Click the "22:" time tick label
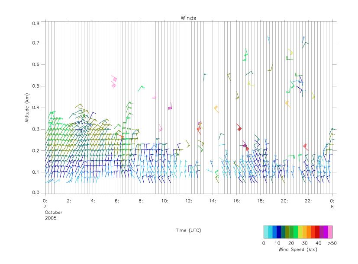 click(308, 201)
